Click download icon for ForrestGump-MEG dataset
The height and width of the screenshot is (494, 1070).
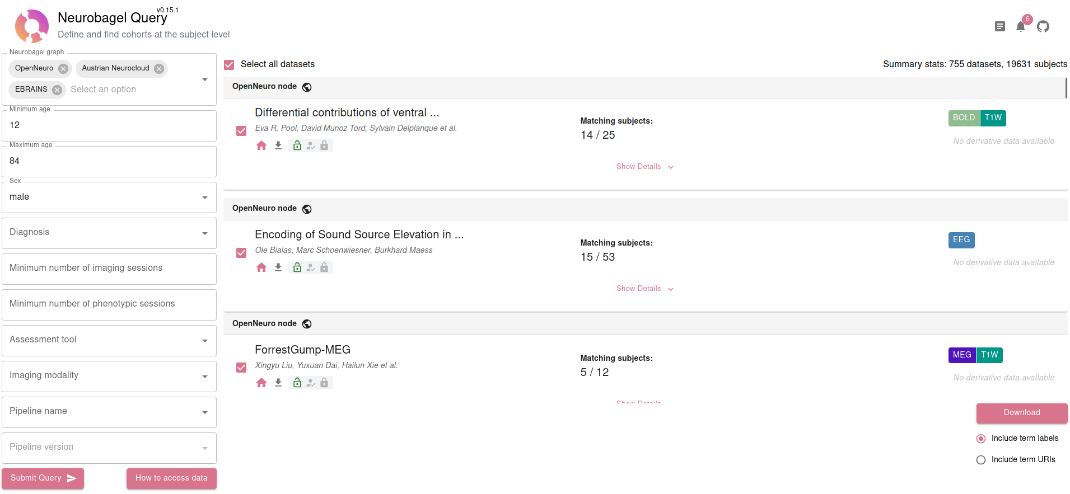[x=278, y=383]
